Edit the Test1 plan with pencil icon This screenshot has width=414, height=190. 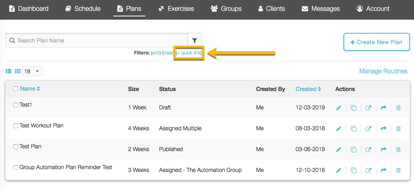(339, 108)
